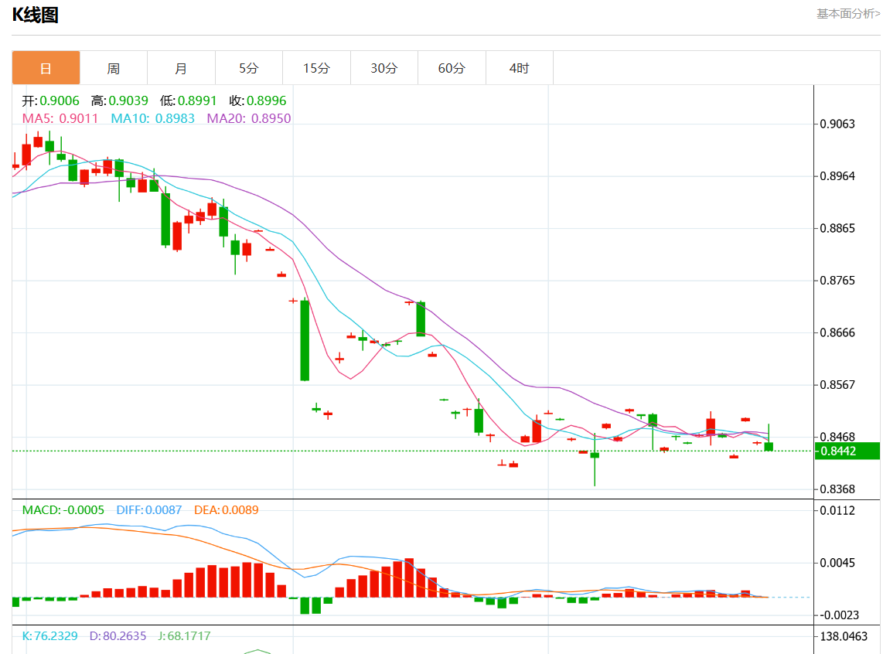Click the 0.0112 MACD axis label
Screen dimensions: 883x654
point(837,510)
